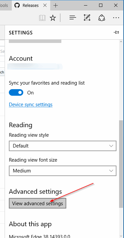Click View advanced settings button
Viewport: 124px width, 238px height.
click(x=37, y=203)
